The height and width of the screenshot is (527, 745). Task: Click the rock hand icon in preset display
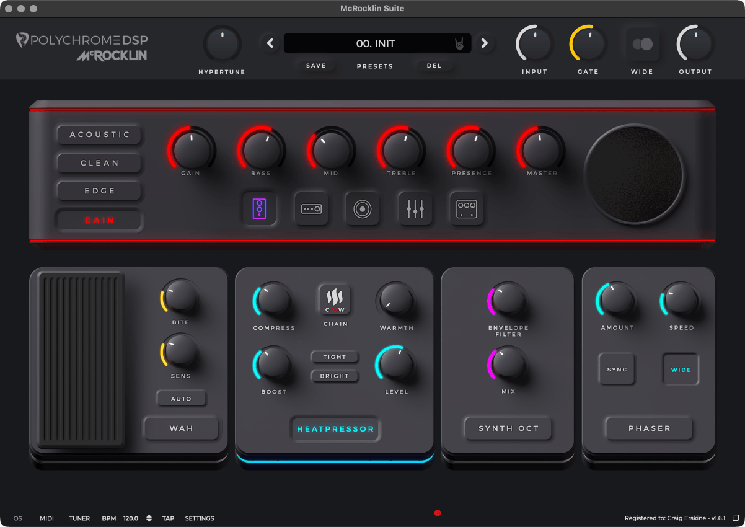[x=460, y=43]
